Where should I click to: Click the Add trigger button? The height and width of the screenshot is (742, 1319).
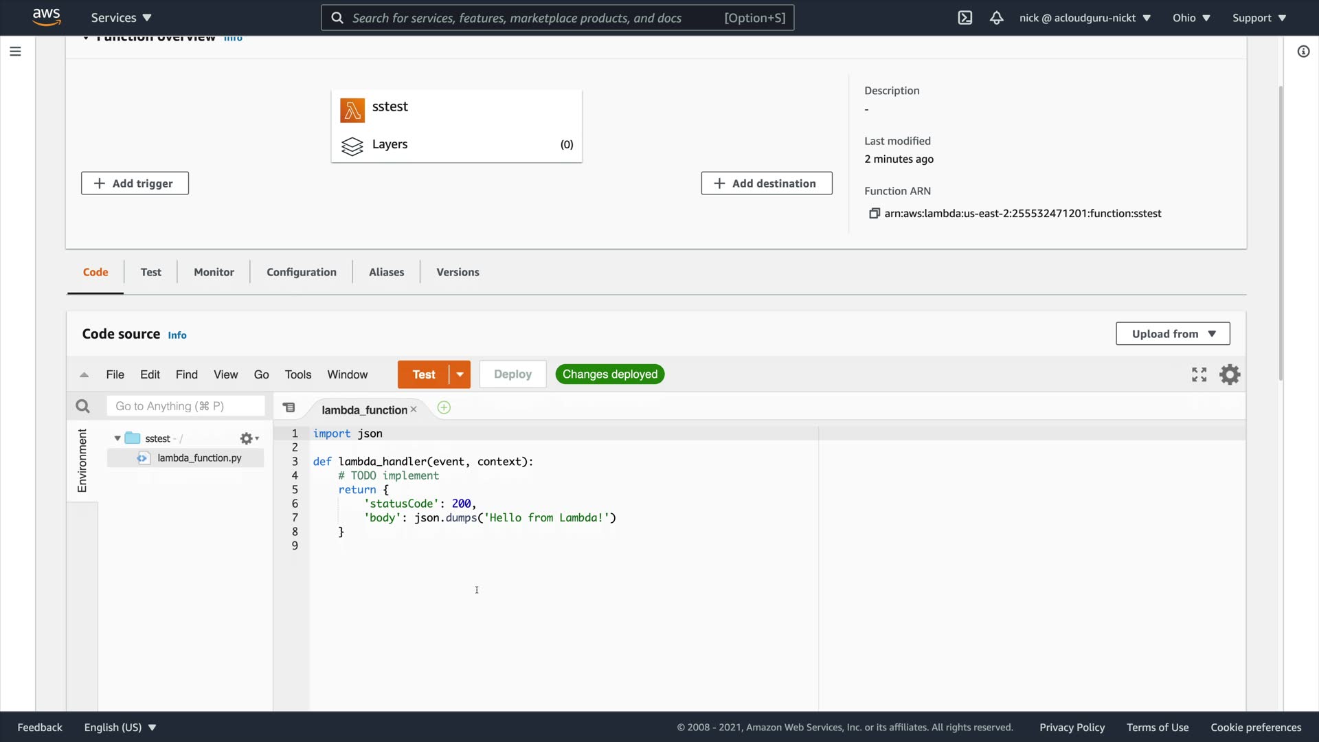[135, 183]
